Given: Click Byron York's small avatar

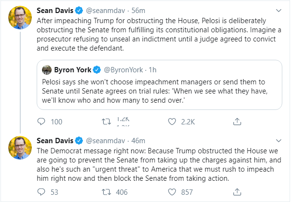Looking at the screenshot, I should (47, 69).
